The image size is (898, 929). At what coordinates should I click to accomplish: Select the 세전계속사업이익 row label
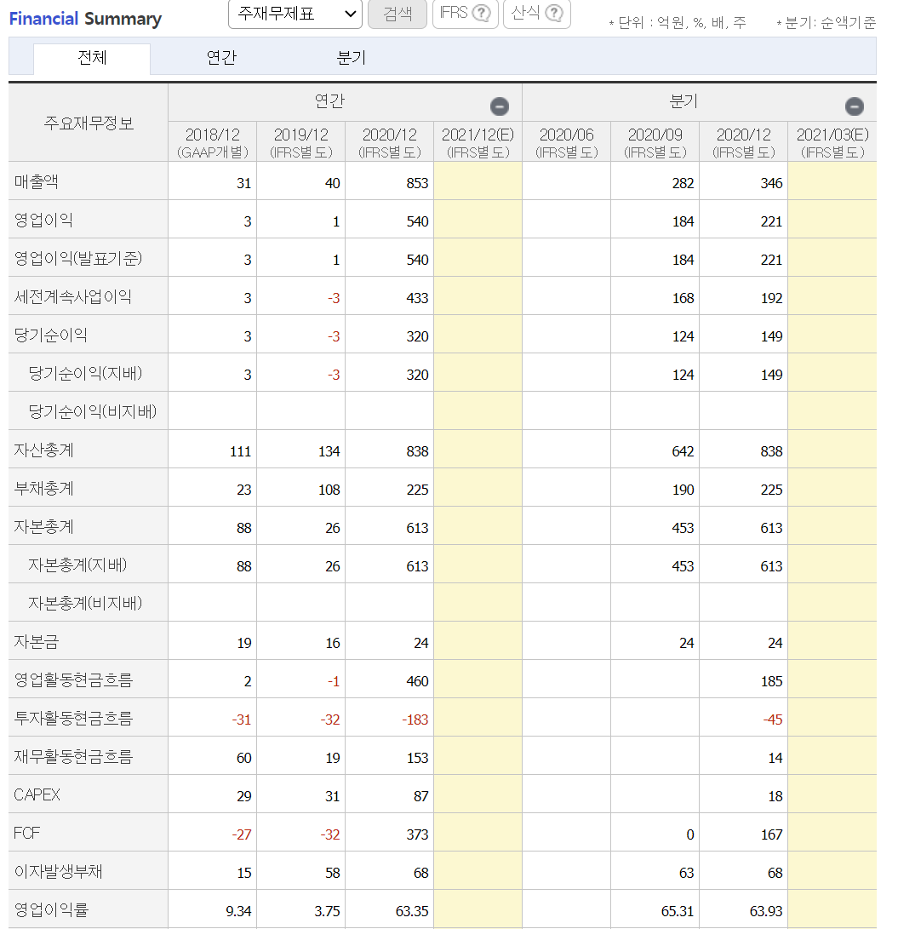coord(72,297)
